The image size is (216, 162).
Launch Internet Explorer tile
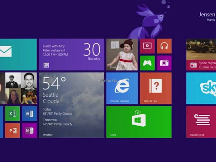coord(122,88)
